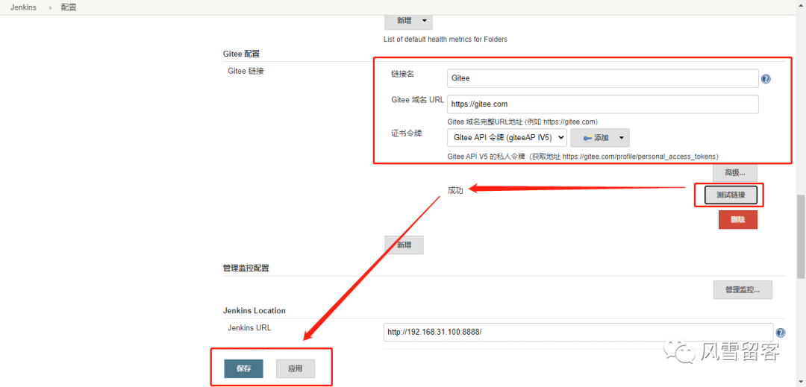
Task: Go to Jenkins breadcrumb home
Action: 23,7
